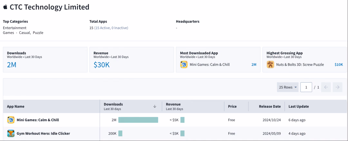This screenshot has height=141, width=348.
Task: Click the 2024/05/09 release date
Action: click(x=271, y=134)
